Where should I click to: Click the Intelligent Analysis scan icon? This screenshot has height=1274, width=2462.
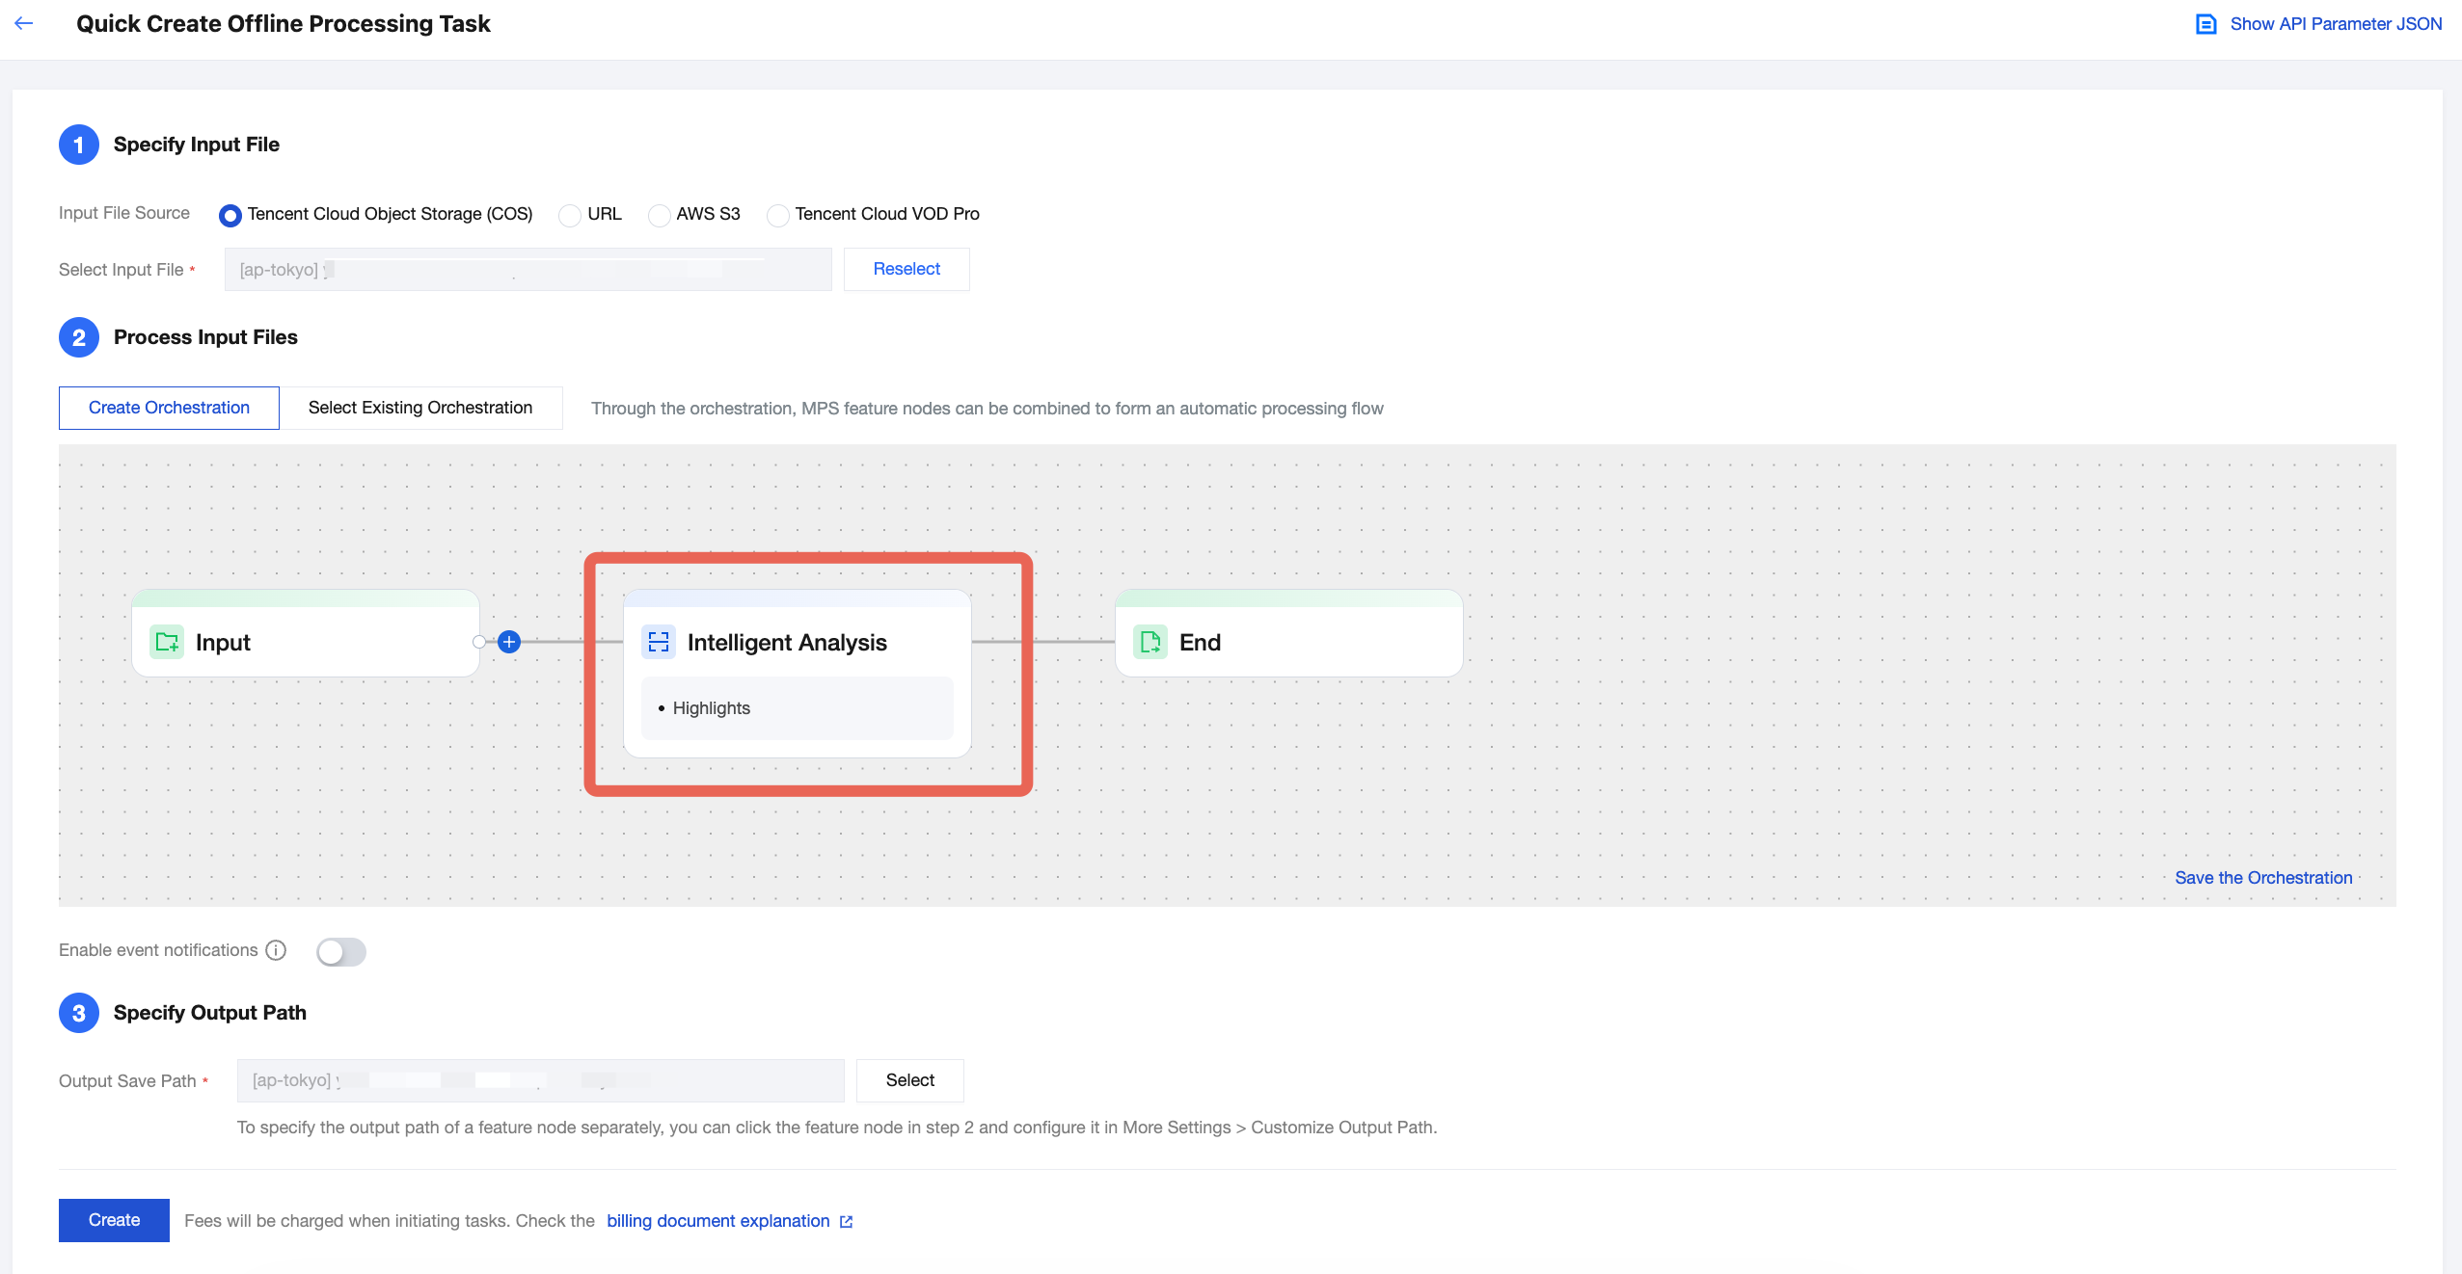(659, 642)
